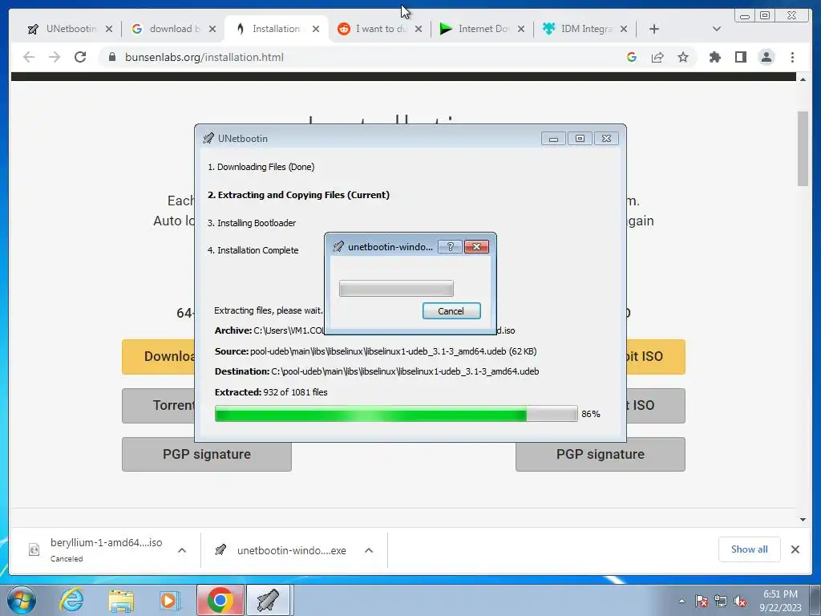Close the downloads bar

(795, 549)
